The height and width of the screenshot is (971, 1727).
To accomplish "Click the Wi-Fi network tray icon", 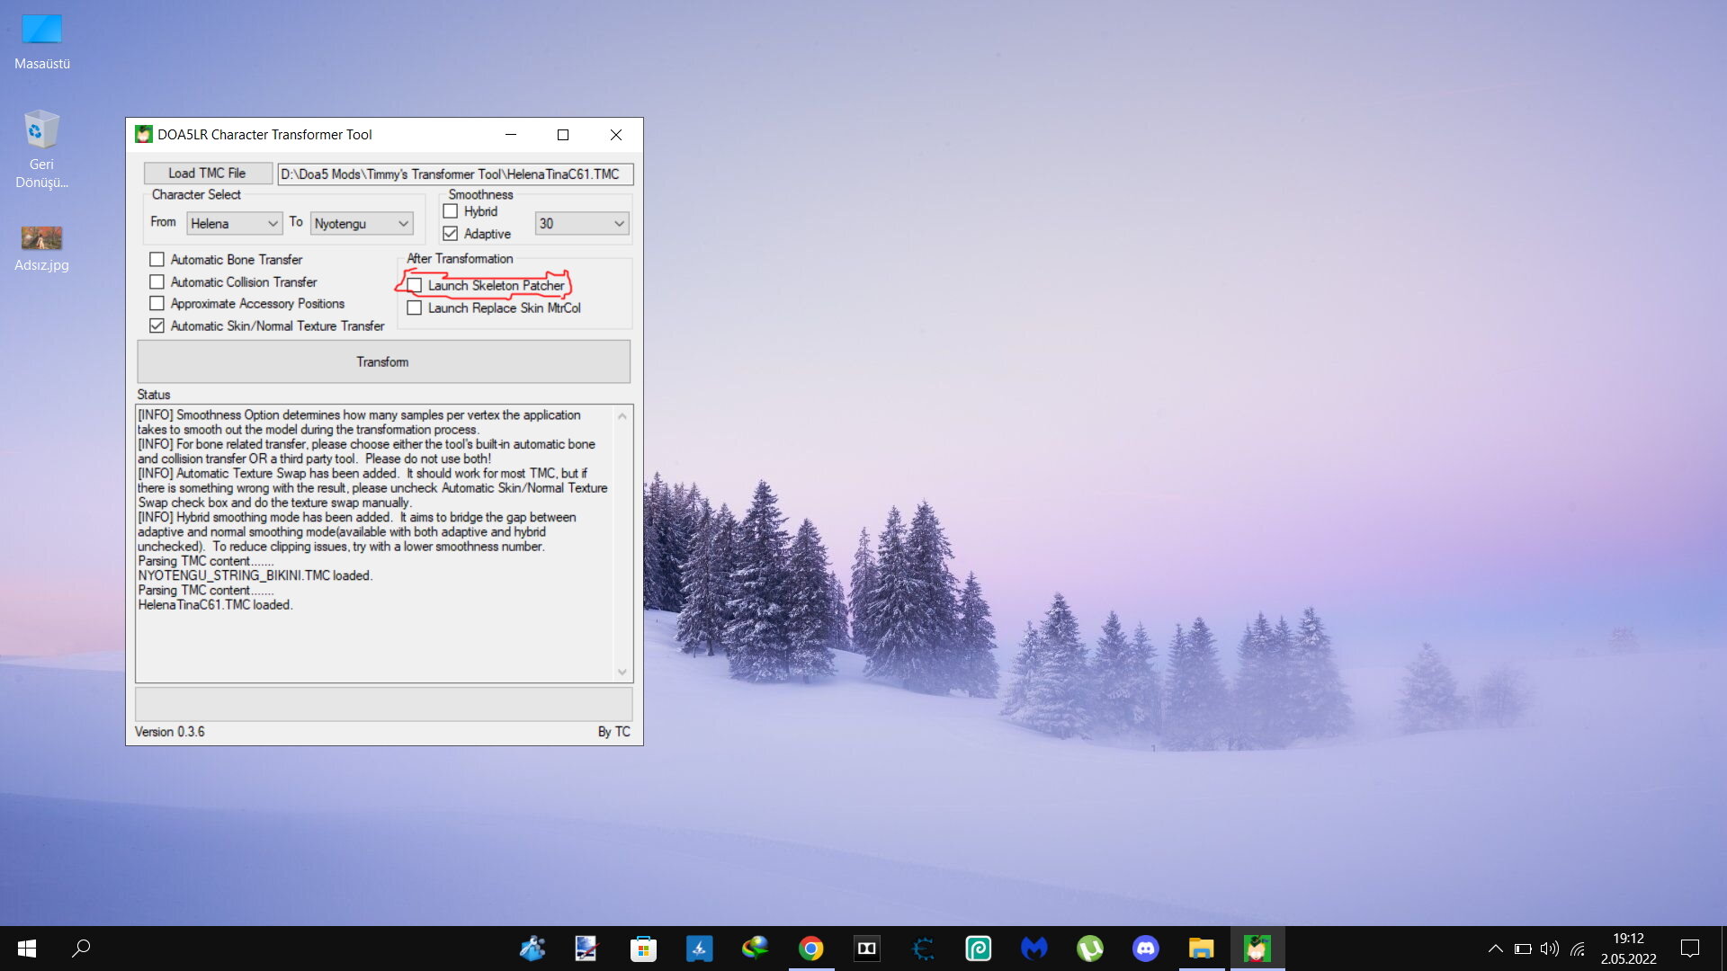I will pos(1578,949).
